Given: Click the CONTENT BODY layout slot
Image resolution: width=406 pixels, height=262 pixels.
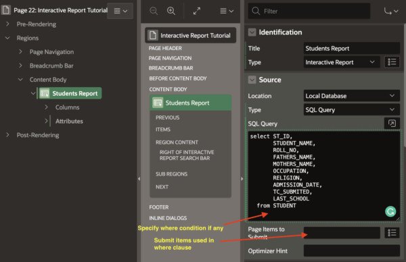Looking at the screenshot, I should pyautogui.click(x=168, y=89).
